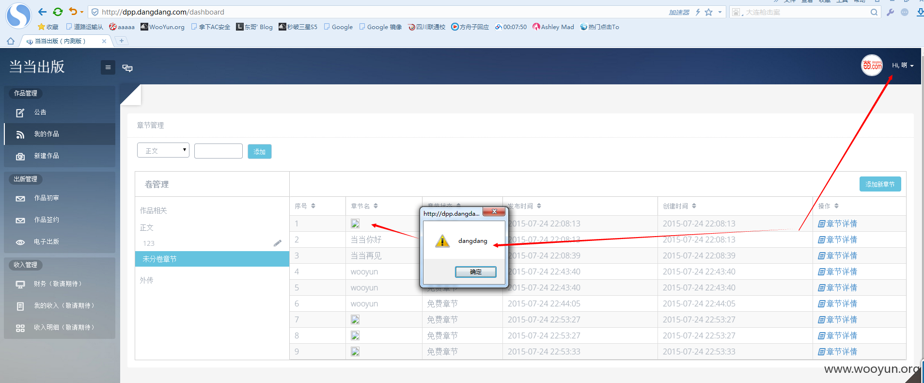
Task: Select 外传 in volume list
Action: tap(147, 280)
